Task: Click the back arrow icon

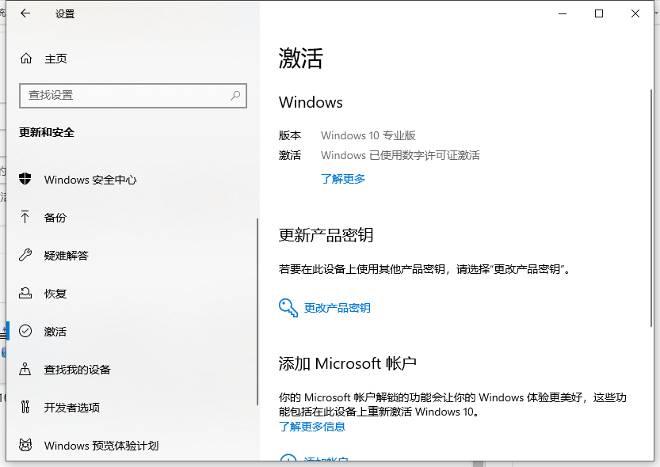Action: (x=25, y=13)
